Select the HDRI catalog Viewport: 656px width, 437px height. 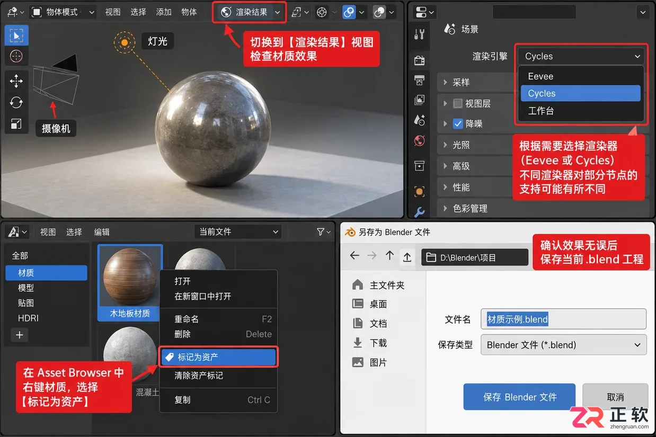pos(46,318)
